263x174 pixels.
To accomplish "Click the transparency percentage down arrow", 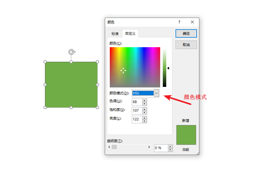I will 170,150.
